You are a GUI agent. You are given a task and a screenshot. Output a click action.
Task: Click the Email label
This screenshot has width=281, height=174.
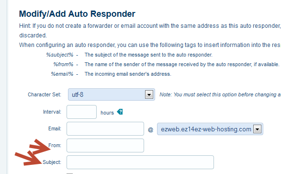click(x=55, y=128)
